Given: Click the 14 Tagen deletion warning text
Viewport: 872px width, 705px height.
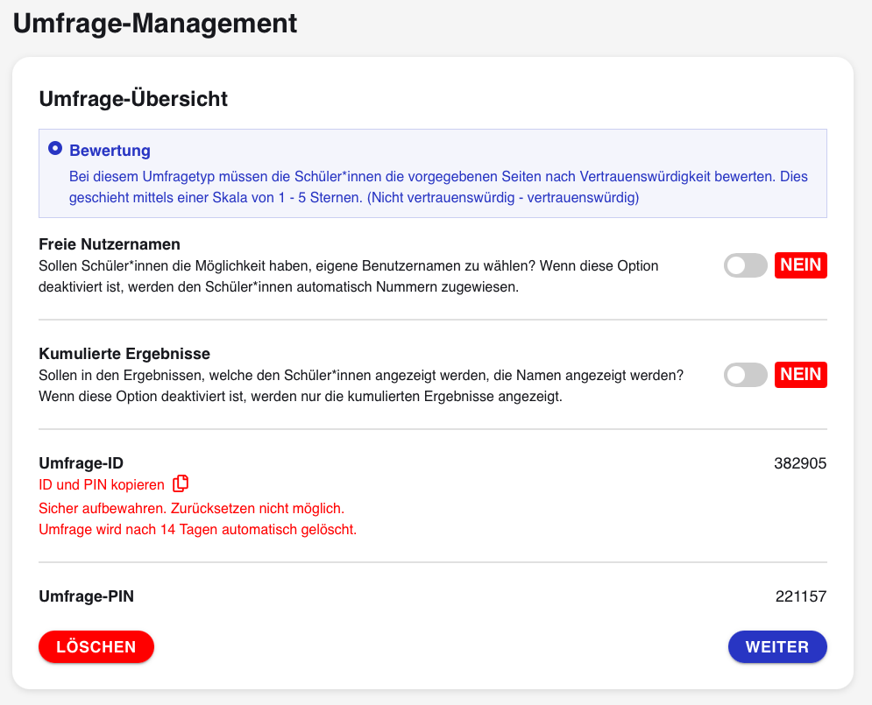Looking at the screenshot, I should pyautogui.click(x=197, y=530).
